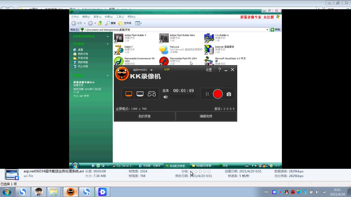Open Windows 7 Start menu

(x=7, y=192)
